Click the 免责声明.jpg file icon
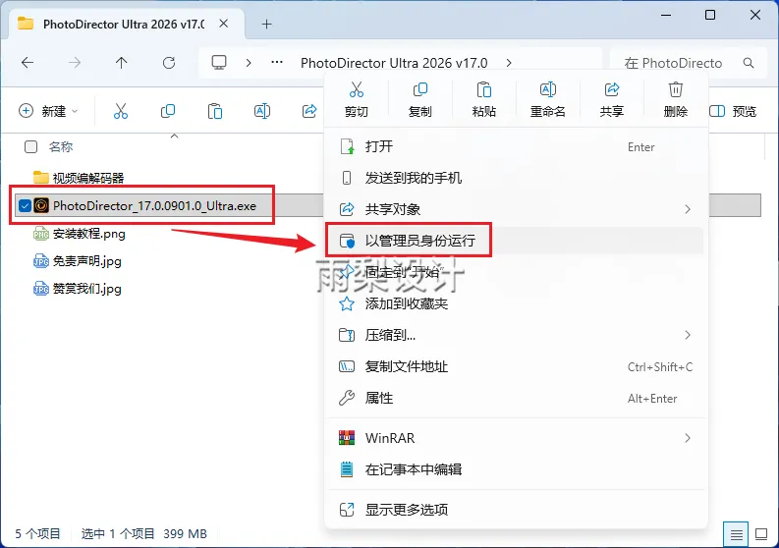Screen dimensions: 779x548 pos(40,261)
